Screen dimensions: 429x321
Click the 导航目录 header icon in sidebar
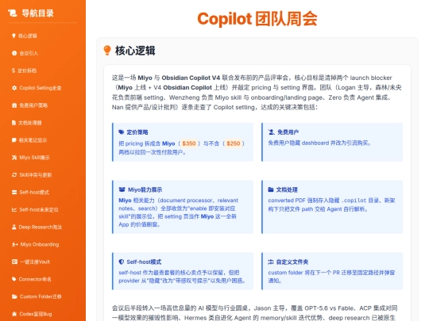point(12,13)
